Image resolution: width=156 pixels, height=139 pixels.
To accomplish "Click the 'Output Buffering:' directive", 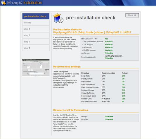I will (x=88, y=93).
